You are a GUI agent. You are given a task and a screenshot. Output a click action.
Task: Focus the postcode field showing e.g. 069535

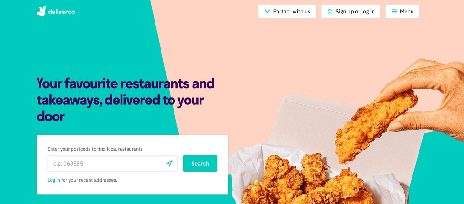click(112, 163)
